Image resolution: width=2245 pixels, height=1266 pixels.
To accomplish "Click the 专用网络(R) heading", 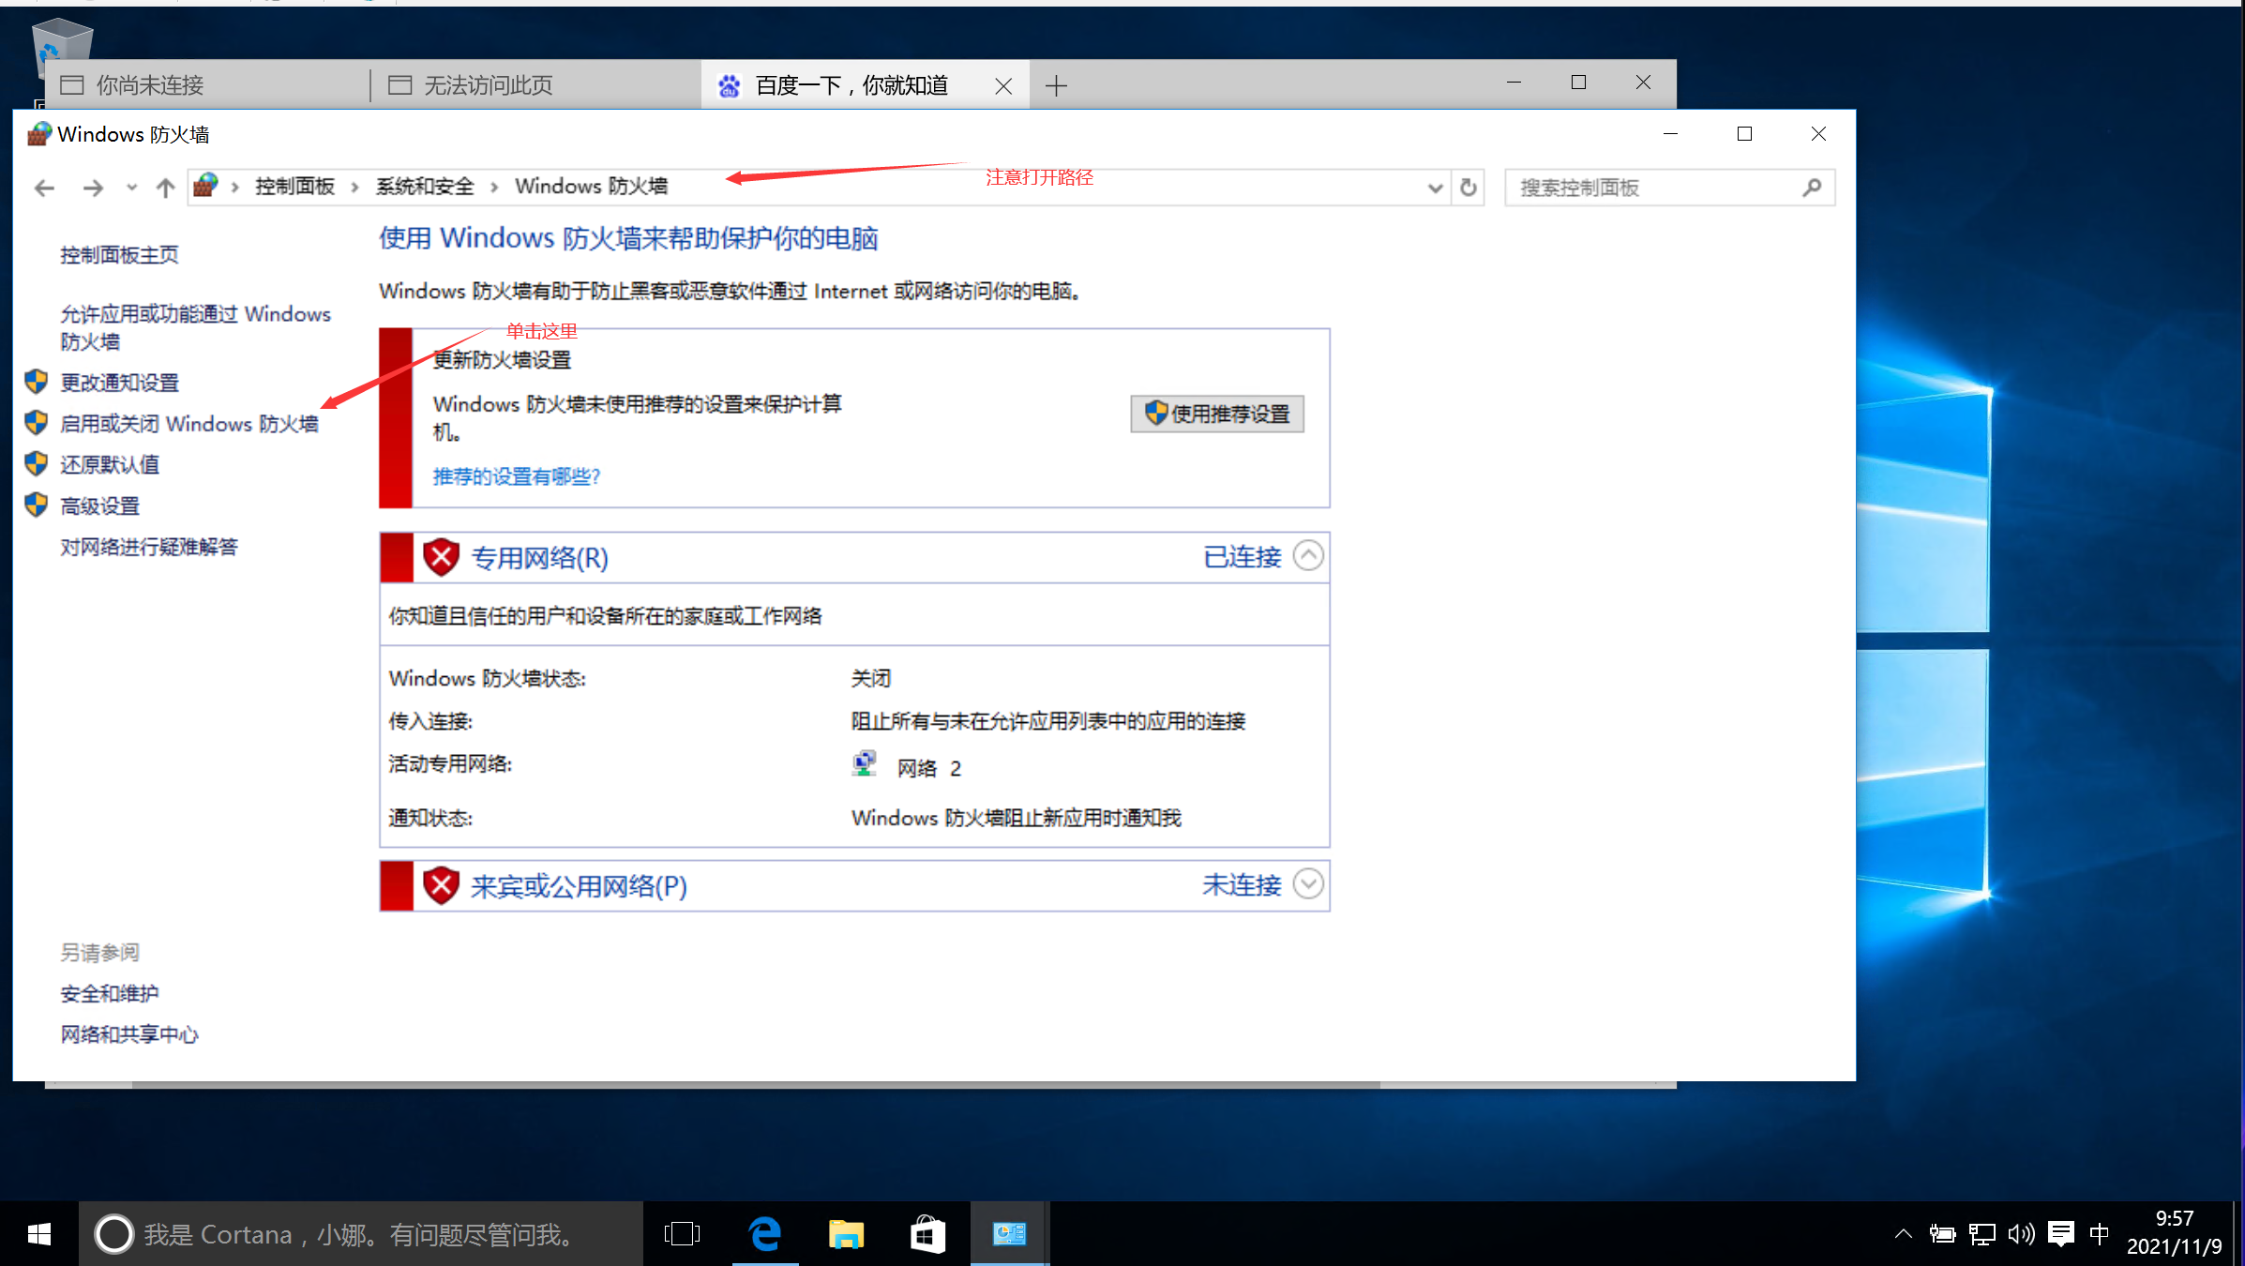I will (x=539, y=558).
